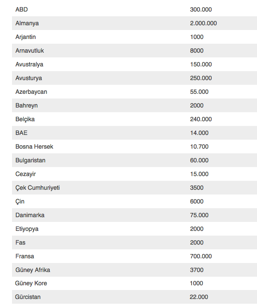Image resolution: width=257 pixels, height=305 pixels.
Task: Select the Almanya row label
Action: coord(27,23)
